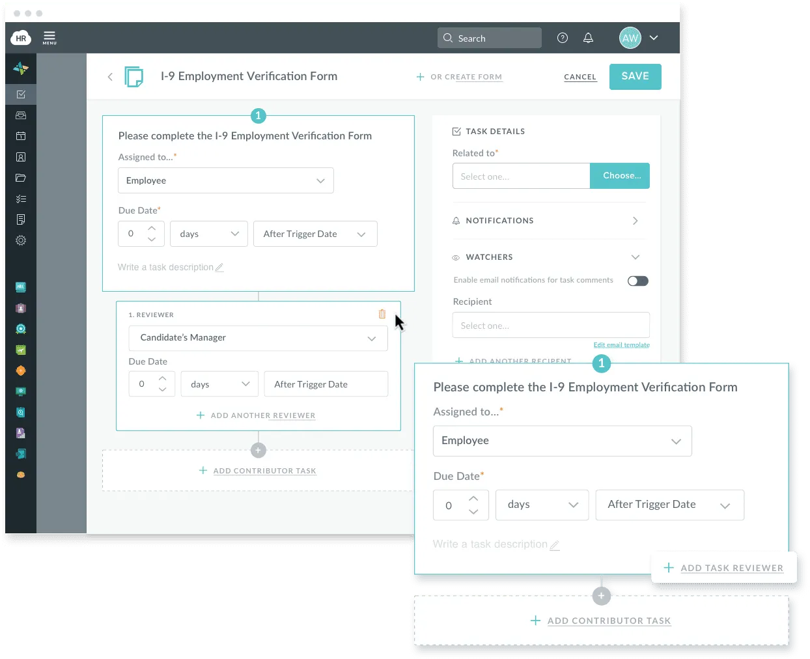Image resolution: width=810 pixels, height=659 pixels.
Task: Open the calendar icon in sidebar
Action: (x=21, y=136)
